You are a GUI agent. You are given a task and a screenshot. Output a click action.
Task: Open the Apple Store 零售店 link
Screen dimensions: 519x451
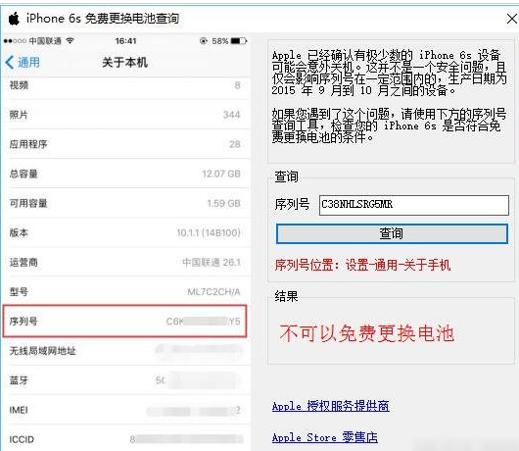coord(325,437)
